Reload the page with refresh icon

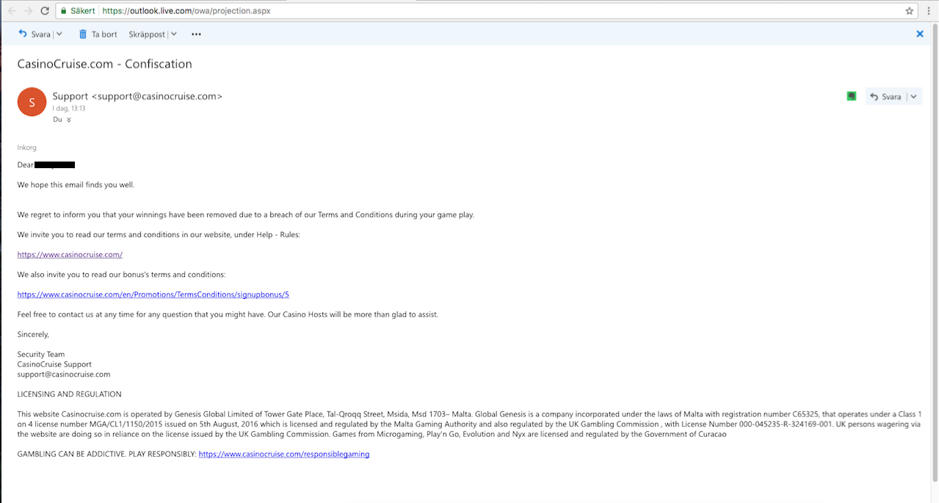click(x=46, y=11)
